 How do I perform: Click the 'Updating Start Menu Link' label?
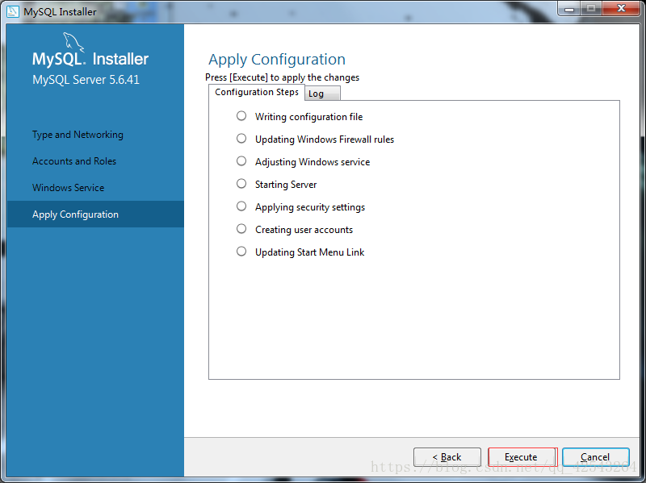coord(310,252)
